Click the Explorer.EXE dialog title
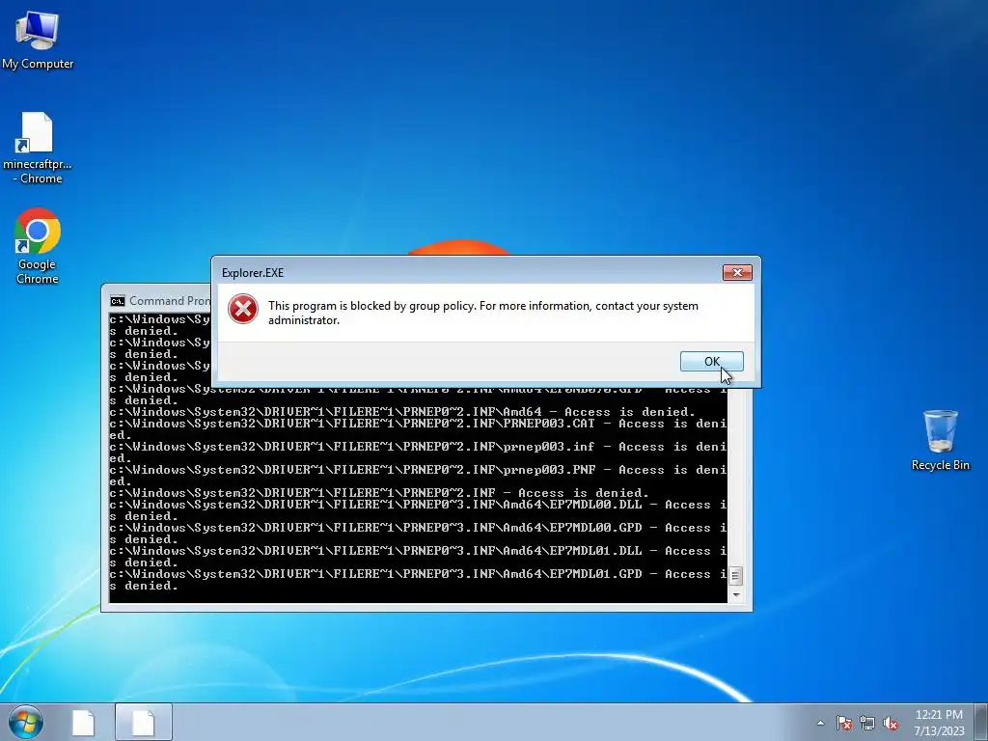Viewport: 988px width, 741px height. tap(253, 273)
